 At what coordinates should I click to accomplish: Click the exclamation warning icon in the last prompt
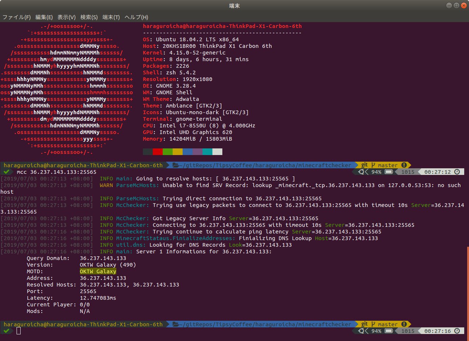(404, 324)
